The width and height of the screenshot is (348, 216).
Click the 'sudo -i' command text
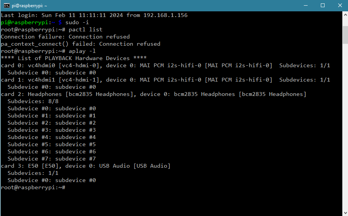tap(77, 22)
